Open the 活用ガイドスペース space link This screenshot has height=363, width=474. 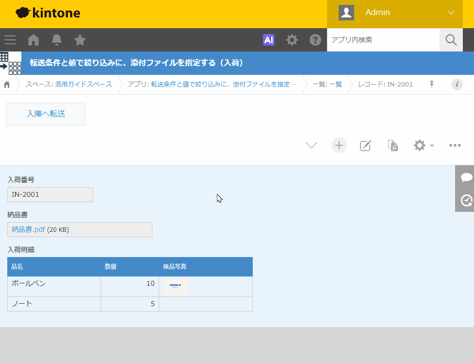click(x=83, y=84)
